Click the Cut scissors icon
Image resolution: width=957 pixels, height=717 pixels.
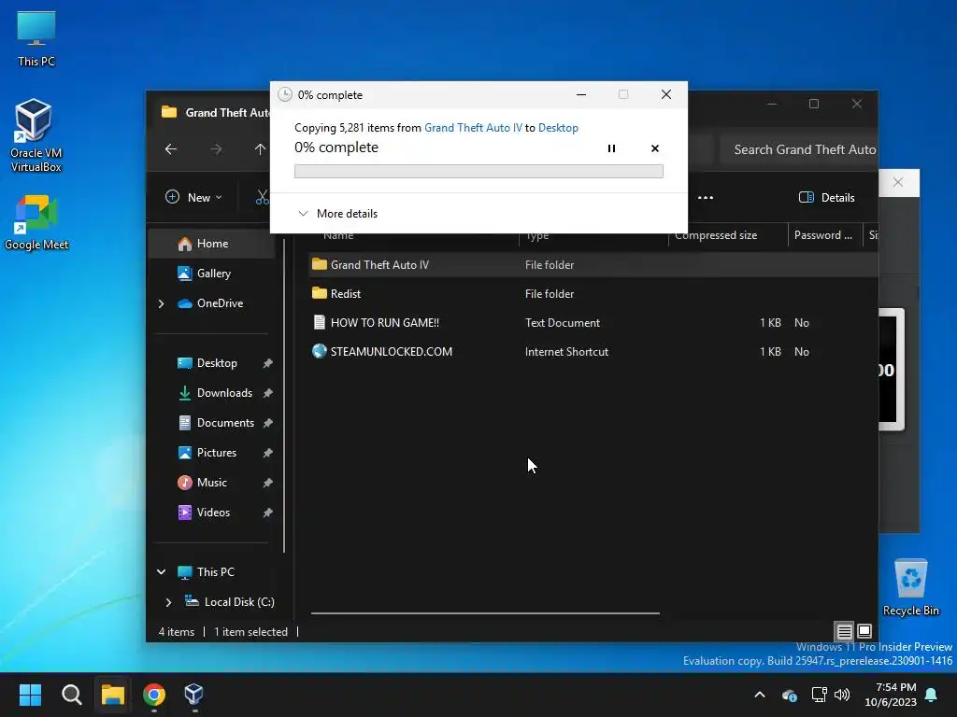click(263, 197)
